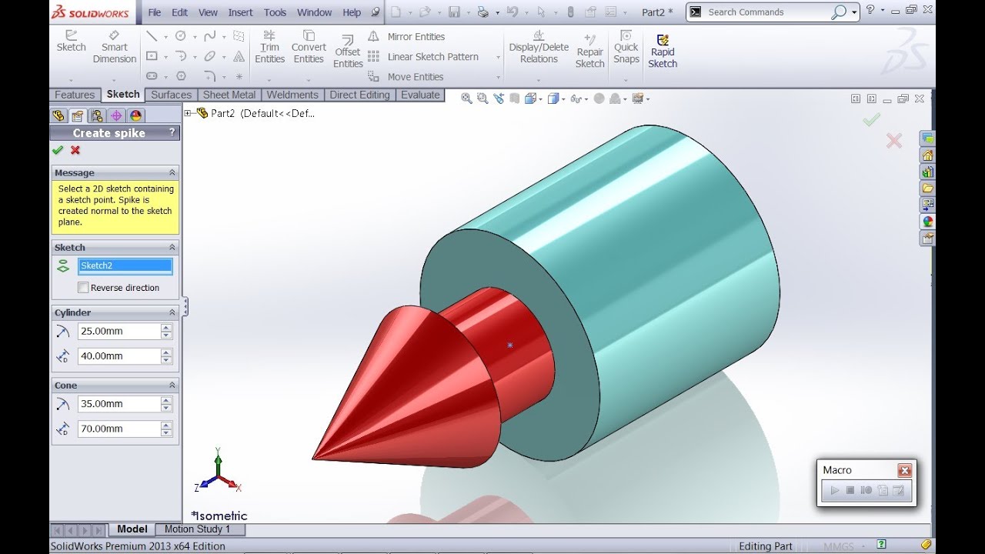This screenshot has width=985, height=554.
Task: Select the Straight Slot tool
Action: (152, 76)
